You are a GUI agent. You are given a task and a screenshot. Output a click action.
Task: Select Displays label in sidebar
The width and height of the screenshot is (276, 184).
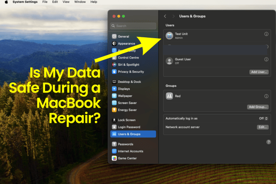point(124,89)
